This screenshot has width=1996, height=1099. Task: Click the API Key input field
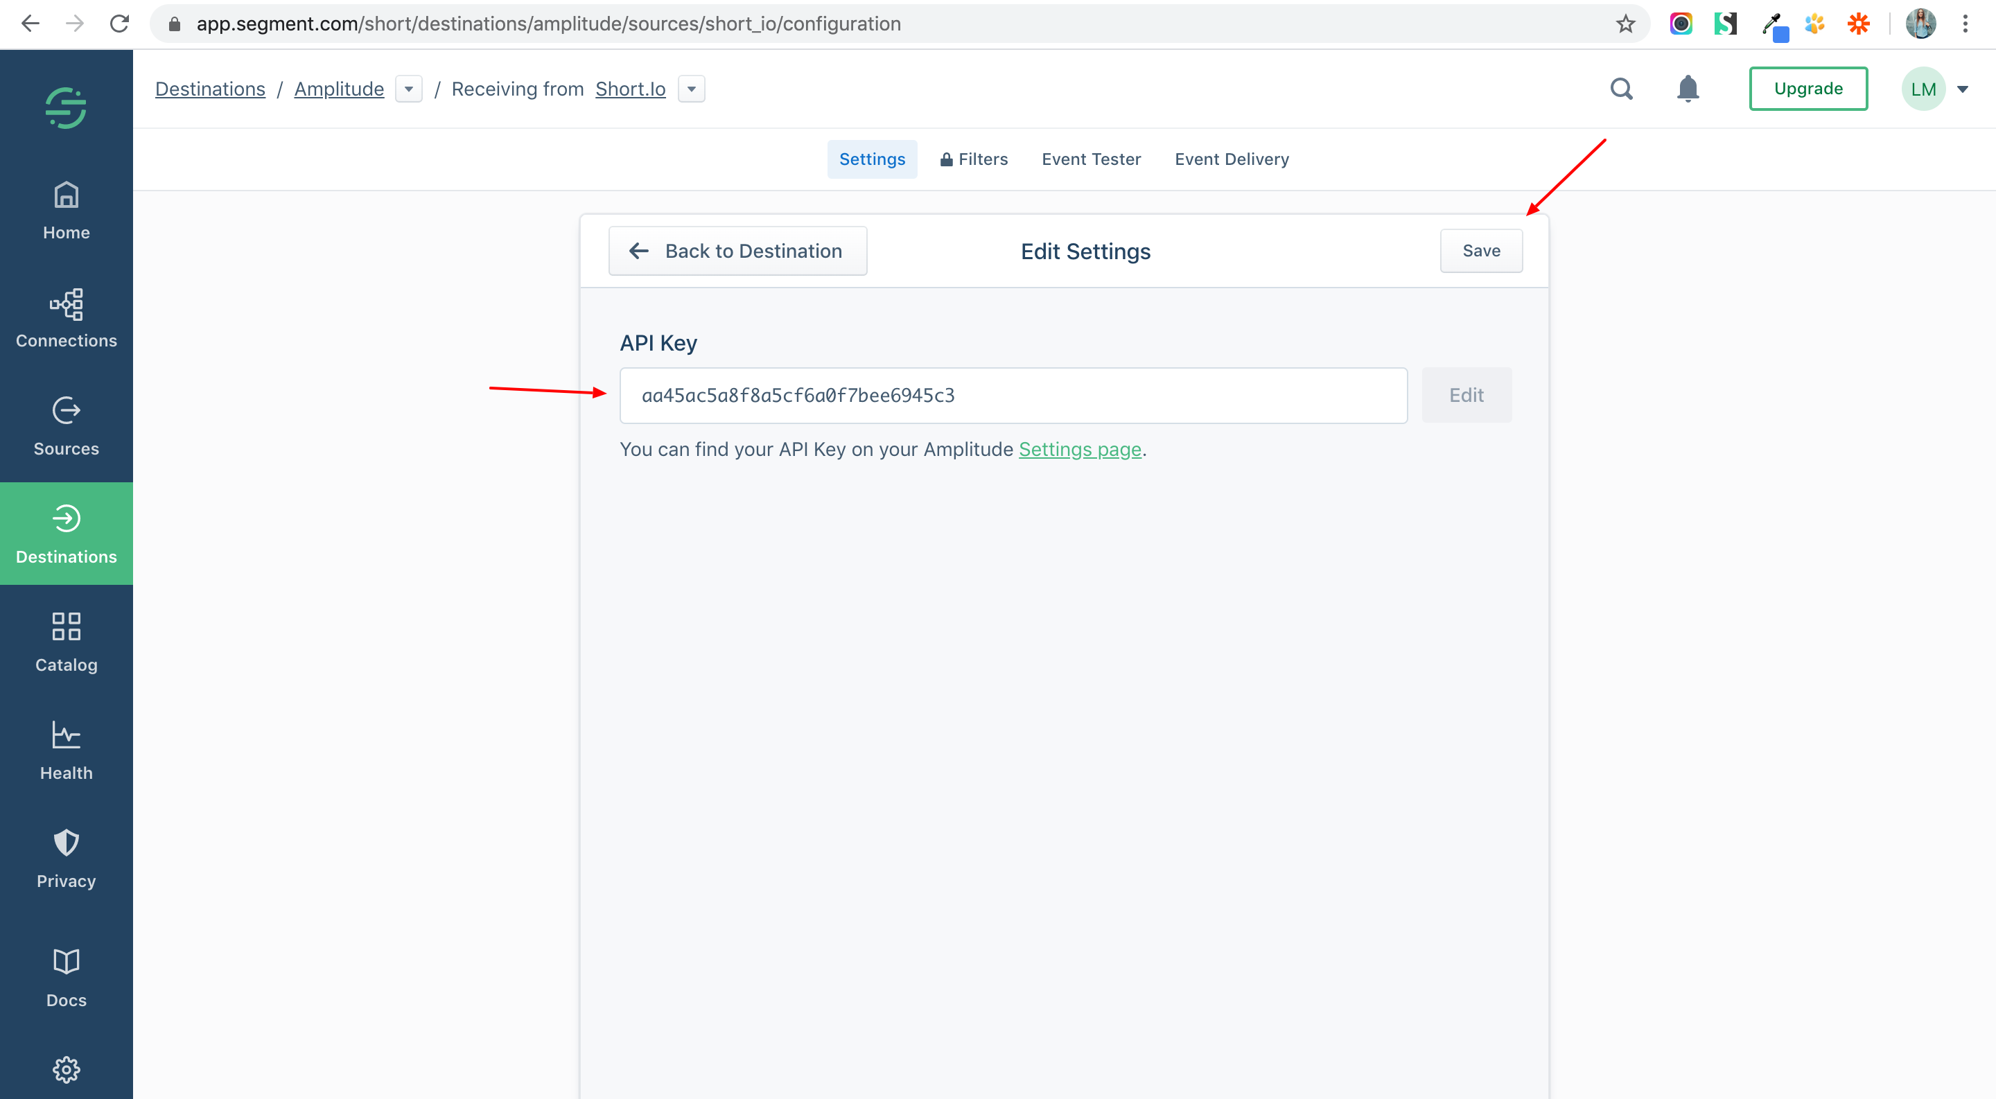1013,395
